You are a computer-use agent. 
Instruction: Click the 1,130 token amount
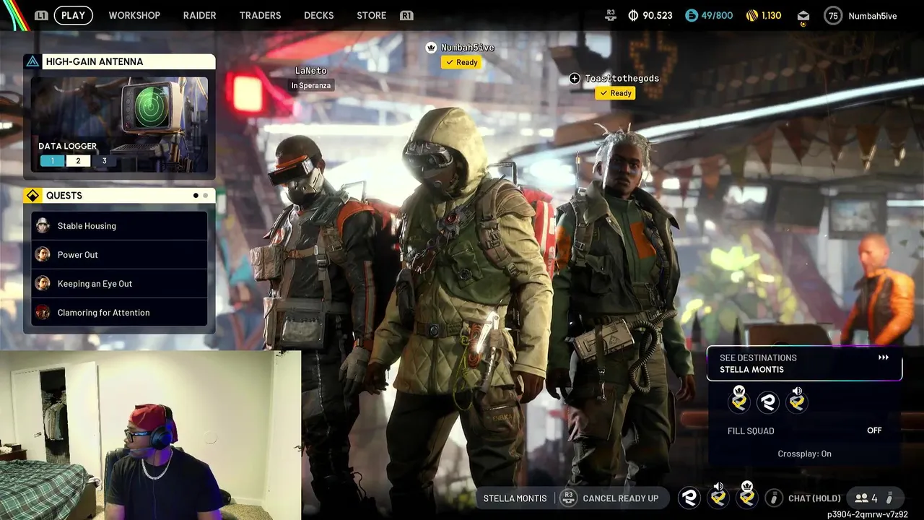click(772, 15)
